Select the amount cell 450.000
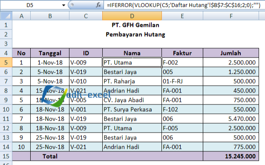Viewport: 265px width, 165px height. coord(231,91)
